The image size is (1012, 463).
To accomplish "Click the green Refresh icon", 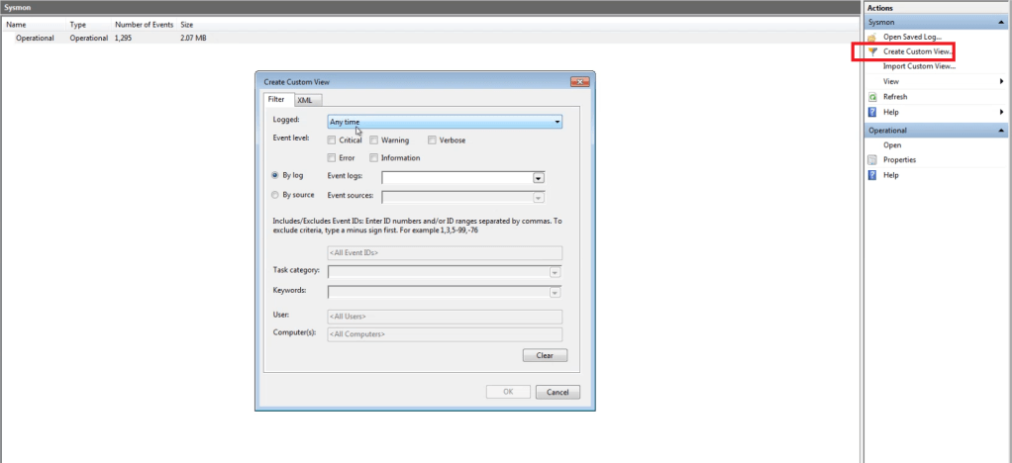I will pyautogui.click(x=872, y=97).
